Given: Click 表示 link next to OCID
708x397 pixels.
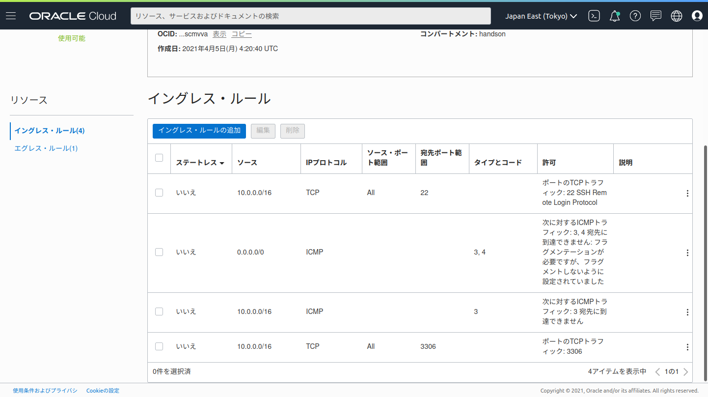Looking at the screenshot, I should 219,34.
